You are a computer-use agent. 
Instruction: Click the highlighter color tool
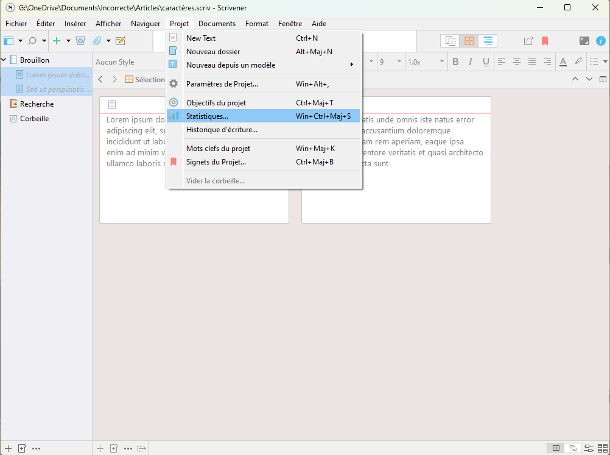[578, 61]
